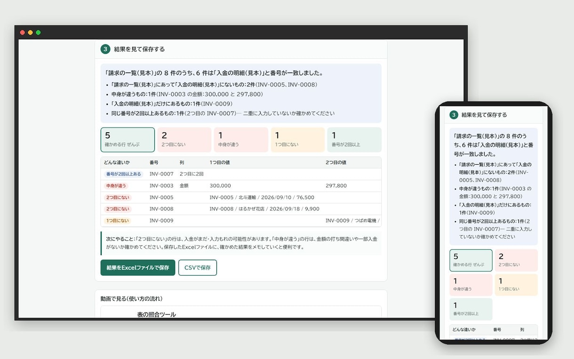Choose the '中身が違う' filter card in the desktop window
This screenshot has height=359, width=574.
click(241, 140)
